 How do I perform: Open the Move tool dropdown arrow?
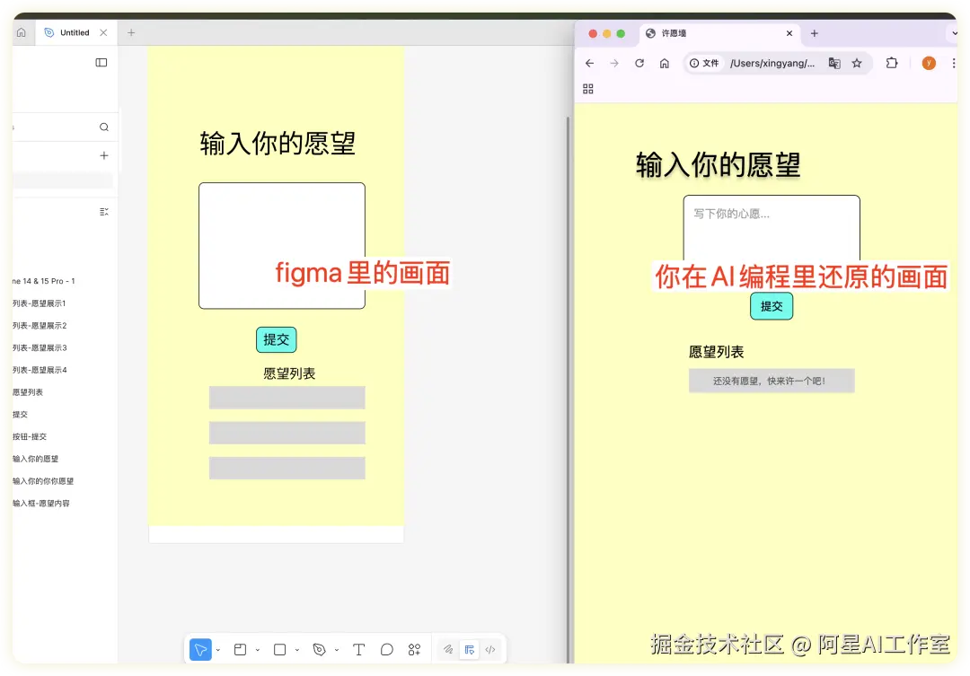[x=216, y=649]
